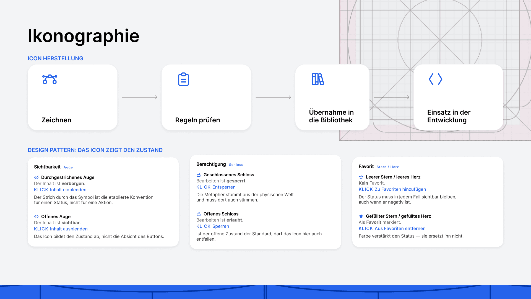
Task: Select the 'Regeln prüfen' card title
Action: 197,120
